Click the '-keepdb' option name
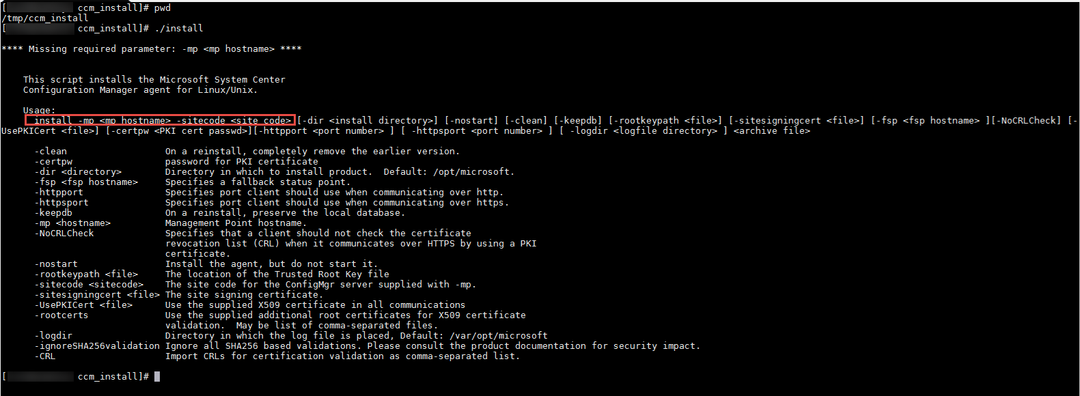1080x396 pixels. coord(53,213)
